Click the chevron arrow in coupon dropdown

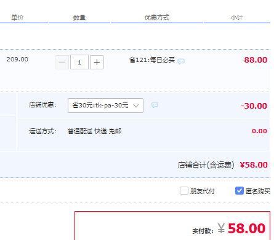[136, 106]
